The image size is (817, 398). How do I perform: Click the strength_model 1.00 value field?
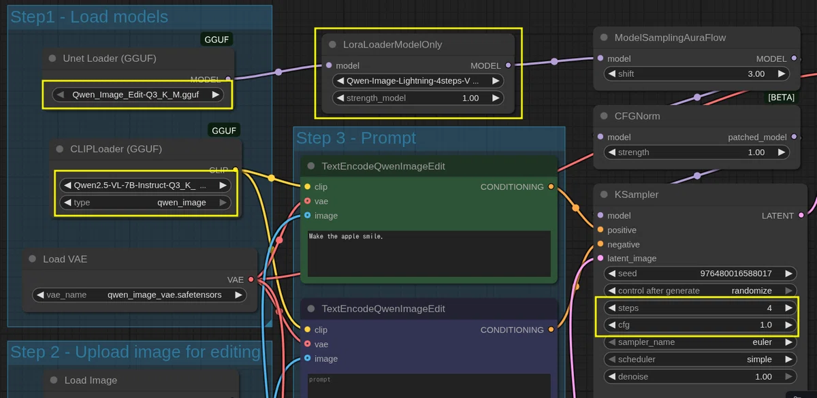418,98
